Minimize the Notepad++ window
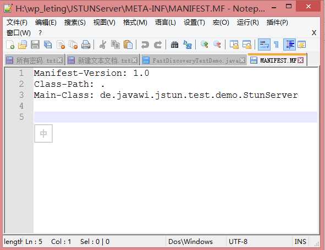The height and width of the screenshot is (250, 325). click(x=274, y=8)
